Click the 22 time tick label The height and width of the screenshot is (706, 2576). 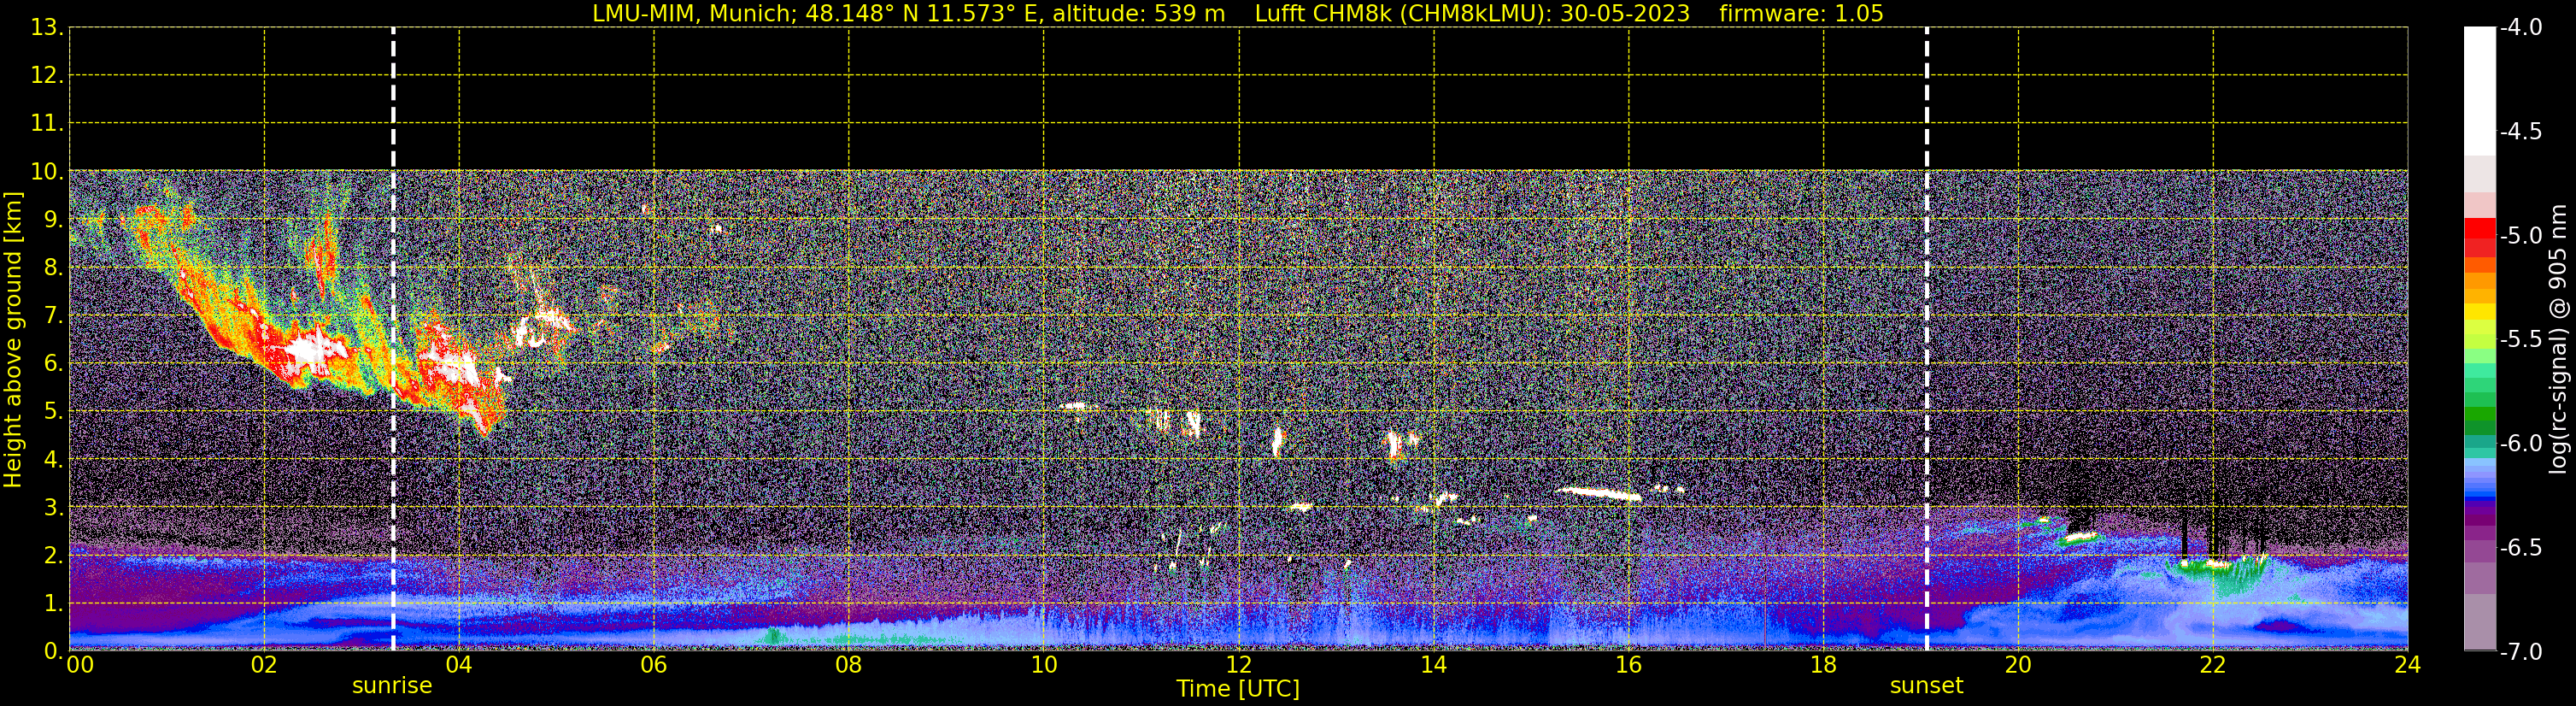[x=2213, y=665]
